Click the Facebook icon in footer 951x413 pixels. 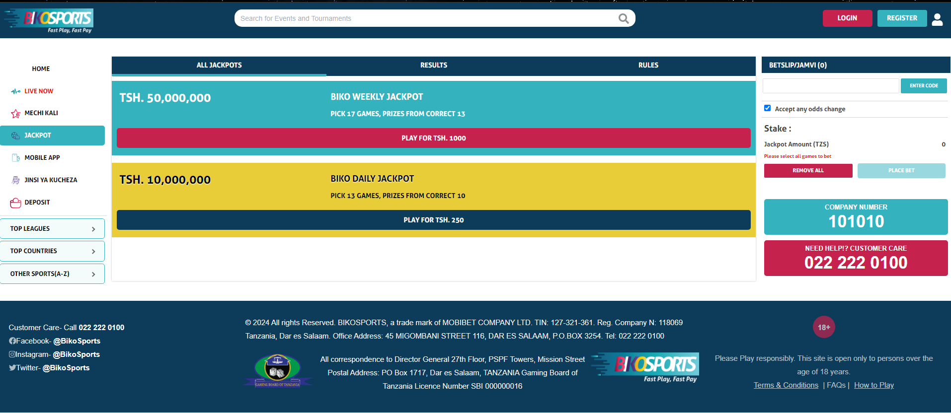click(12, 341)
